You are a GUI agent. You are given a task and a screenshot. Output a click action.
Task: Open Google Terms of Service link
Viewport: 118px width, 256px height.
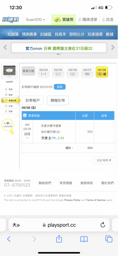tap(96, 200)
